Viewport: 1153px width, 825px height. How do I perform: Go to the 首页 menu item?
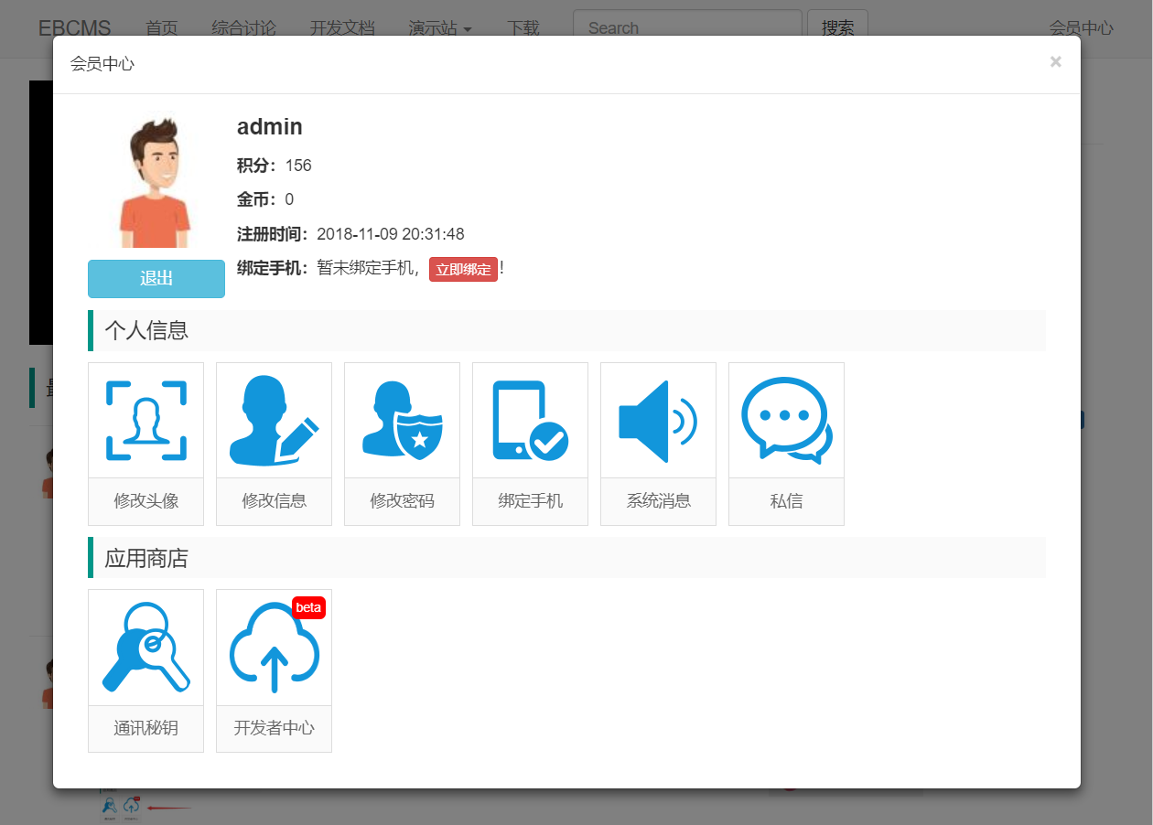(162, 28)
